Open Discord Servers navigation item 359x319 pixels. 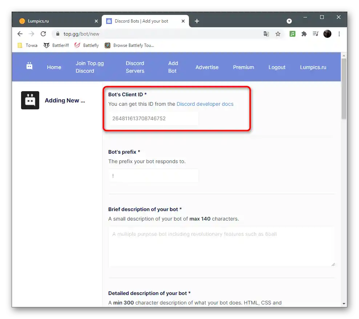coord(135,67)
